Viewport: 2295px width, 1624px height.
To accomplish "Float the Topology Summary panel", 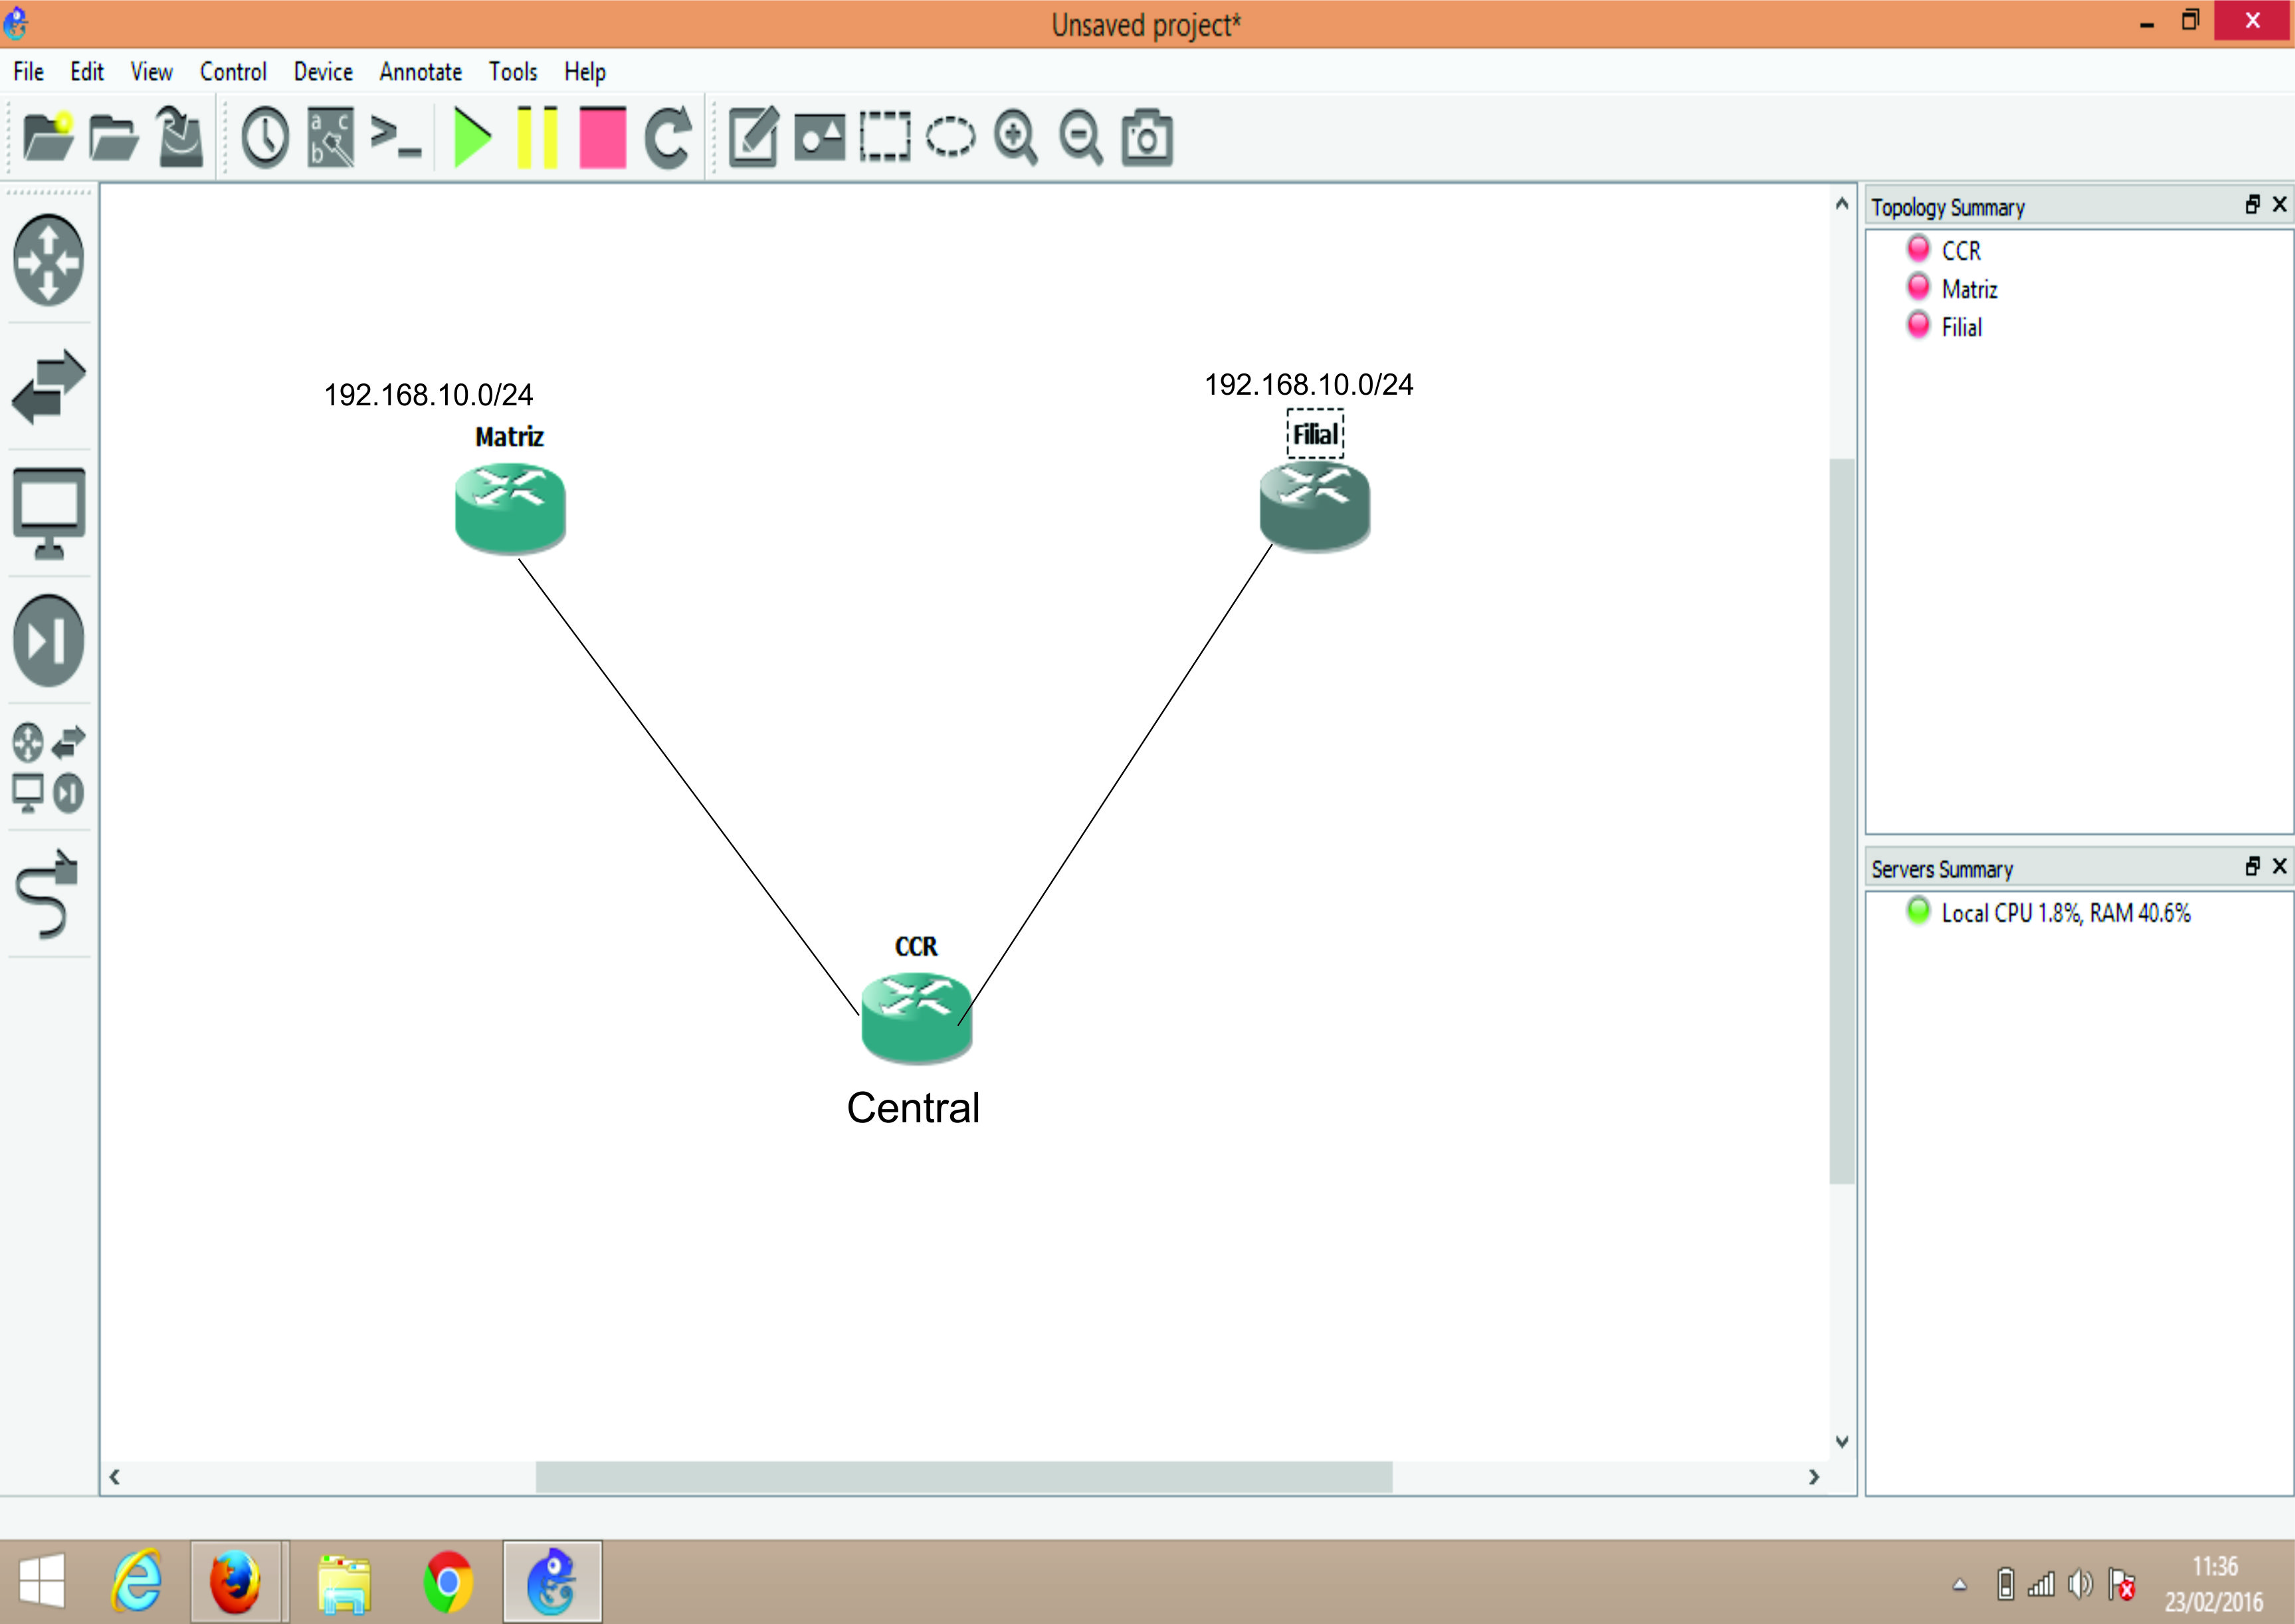I will click(x=2252, y=204).
